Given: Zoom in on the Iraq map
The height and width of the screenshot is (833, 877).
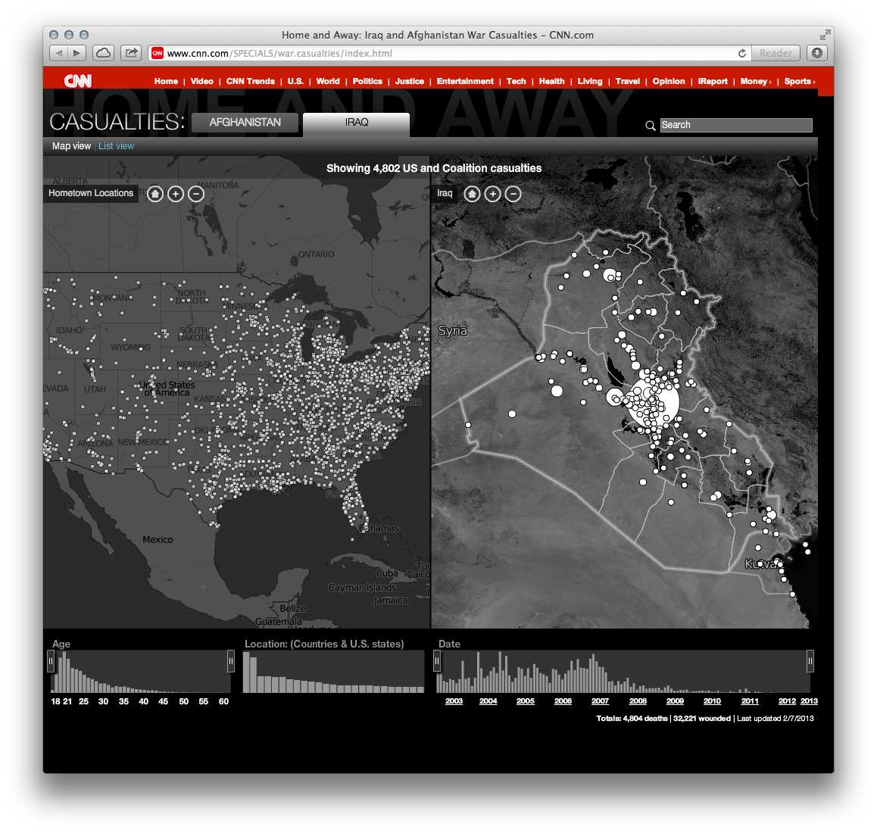Looking at the screenshot, I should pos(492,194).
